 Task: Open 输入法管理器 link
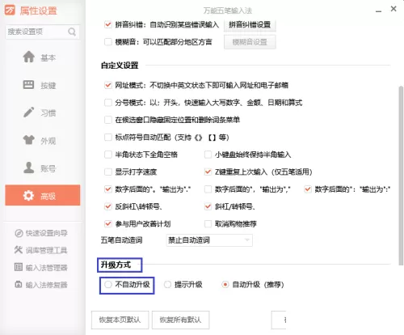coord(41,268)
